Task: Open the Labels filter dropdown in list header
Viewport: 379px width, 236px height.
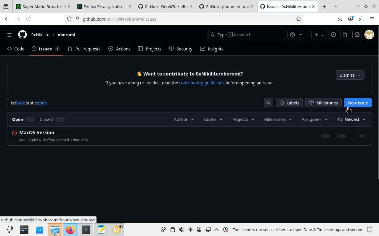Action: click(213, 119)
